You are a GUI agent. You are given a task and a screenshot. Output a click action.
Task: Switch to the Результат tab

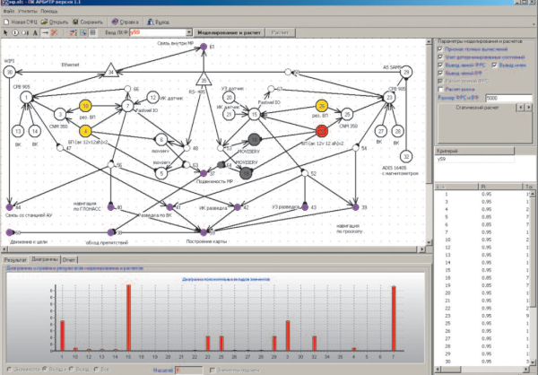[14, 260]
